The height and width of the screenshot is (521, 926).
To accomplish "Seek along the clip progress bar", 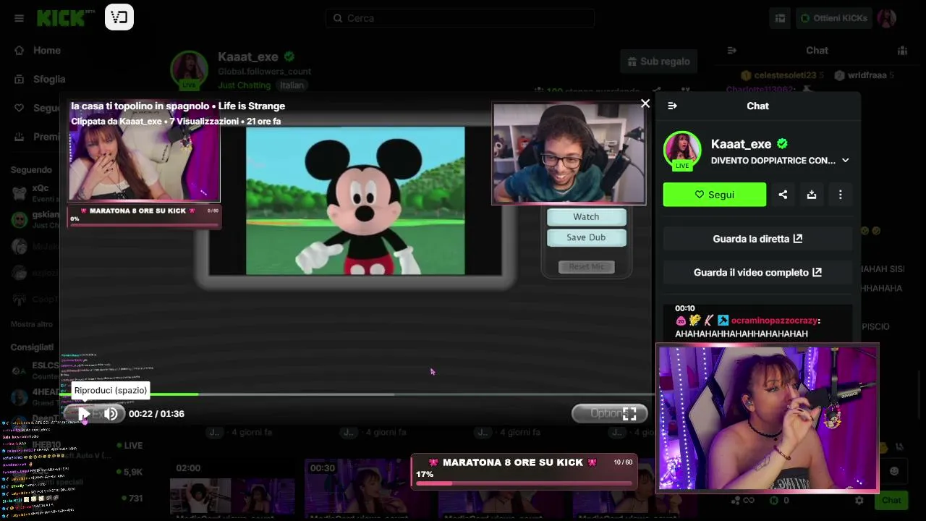I will pyautogui.click(x=357, y=394).
